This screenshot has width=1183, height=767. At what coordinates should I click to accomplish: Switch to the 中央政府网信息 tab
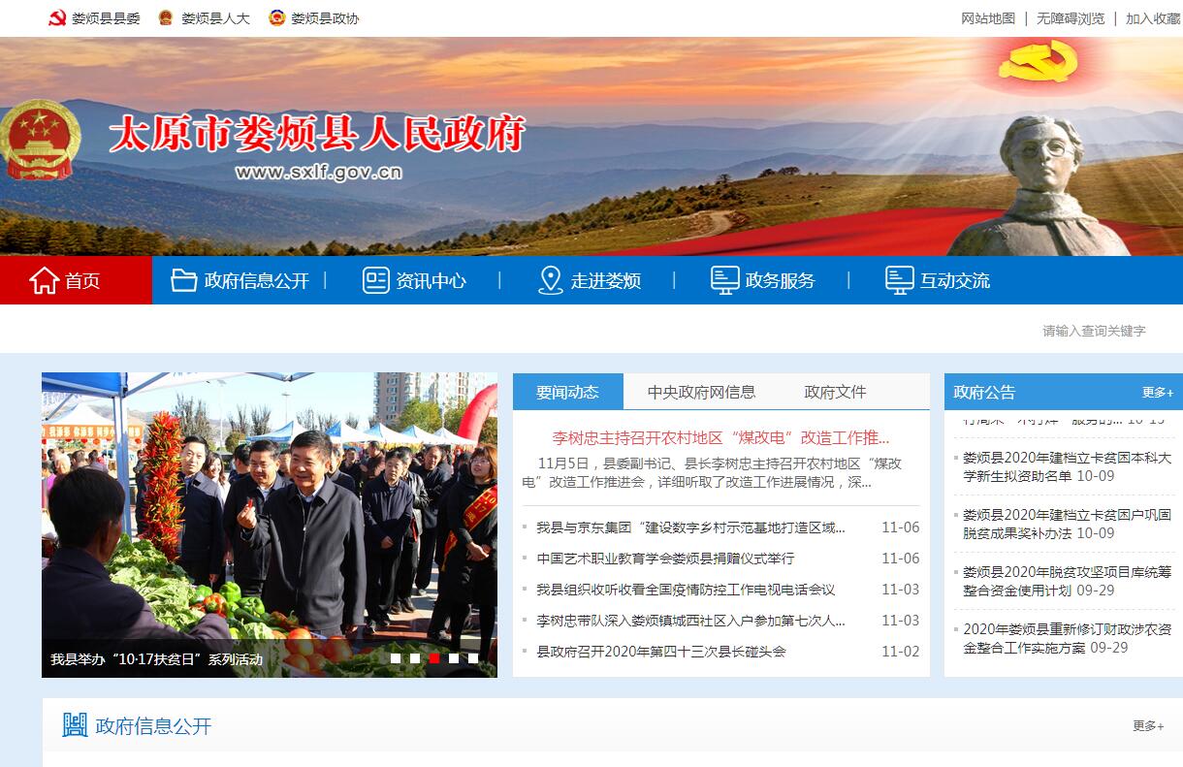pos(701,393)
